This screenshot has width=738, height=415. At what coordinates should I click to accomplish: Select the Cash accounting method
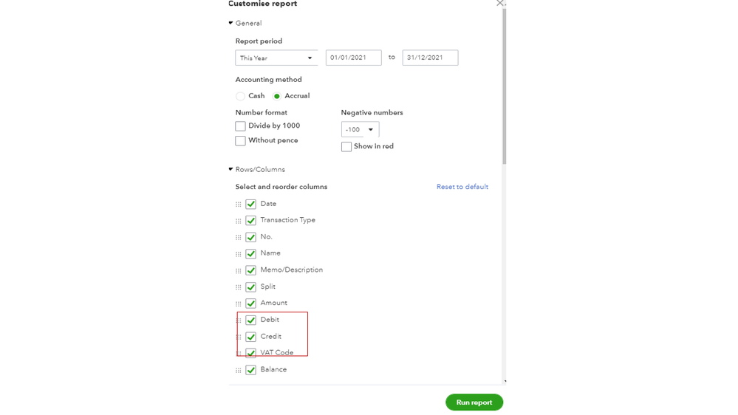coord(241,96)
